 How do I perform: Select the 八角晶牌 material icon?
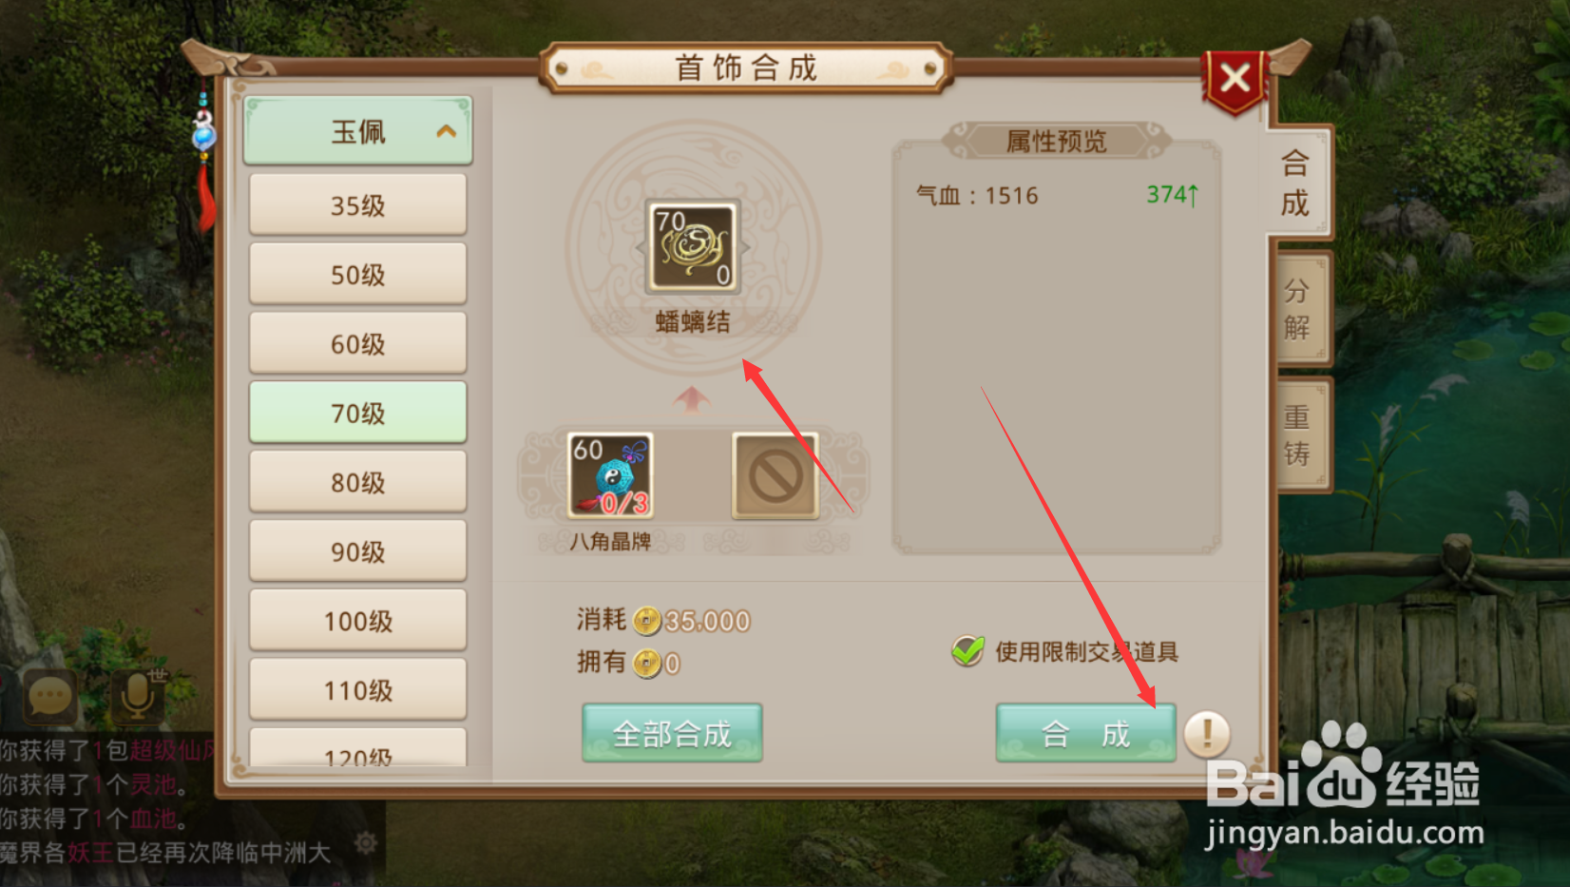point(610,475)
